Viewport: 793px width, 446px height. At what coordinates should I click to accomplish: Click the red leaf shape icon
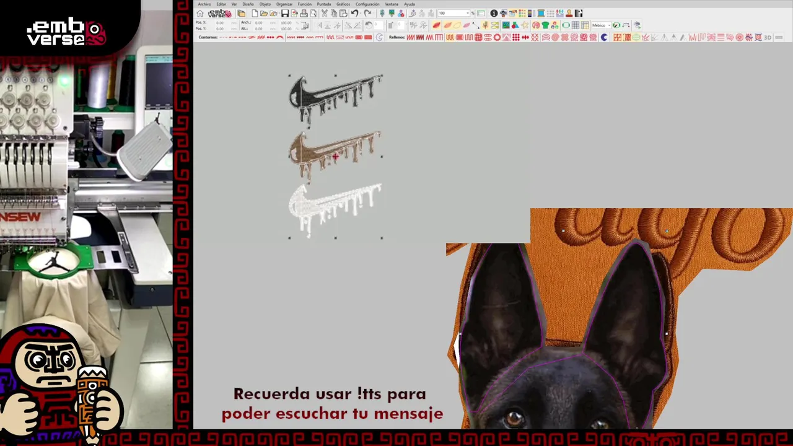coord(437,25)
